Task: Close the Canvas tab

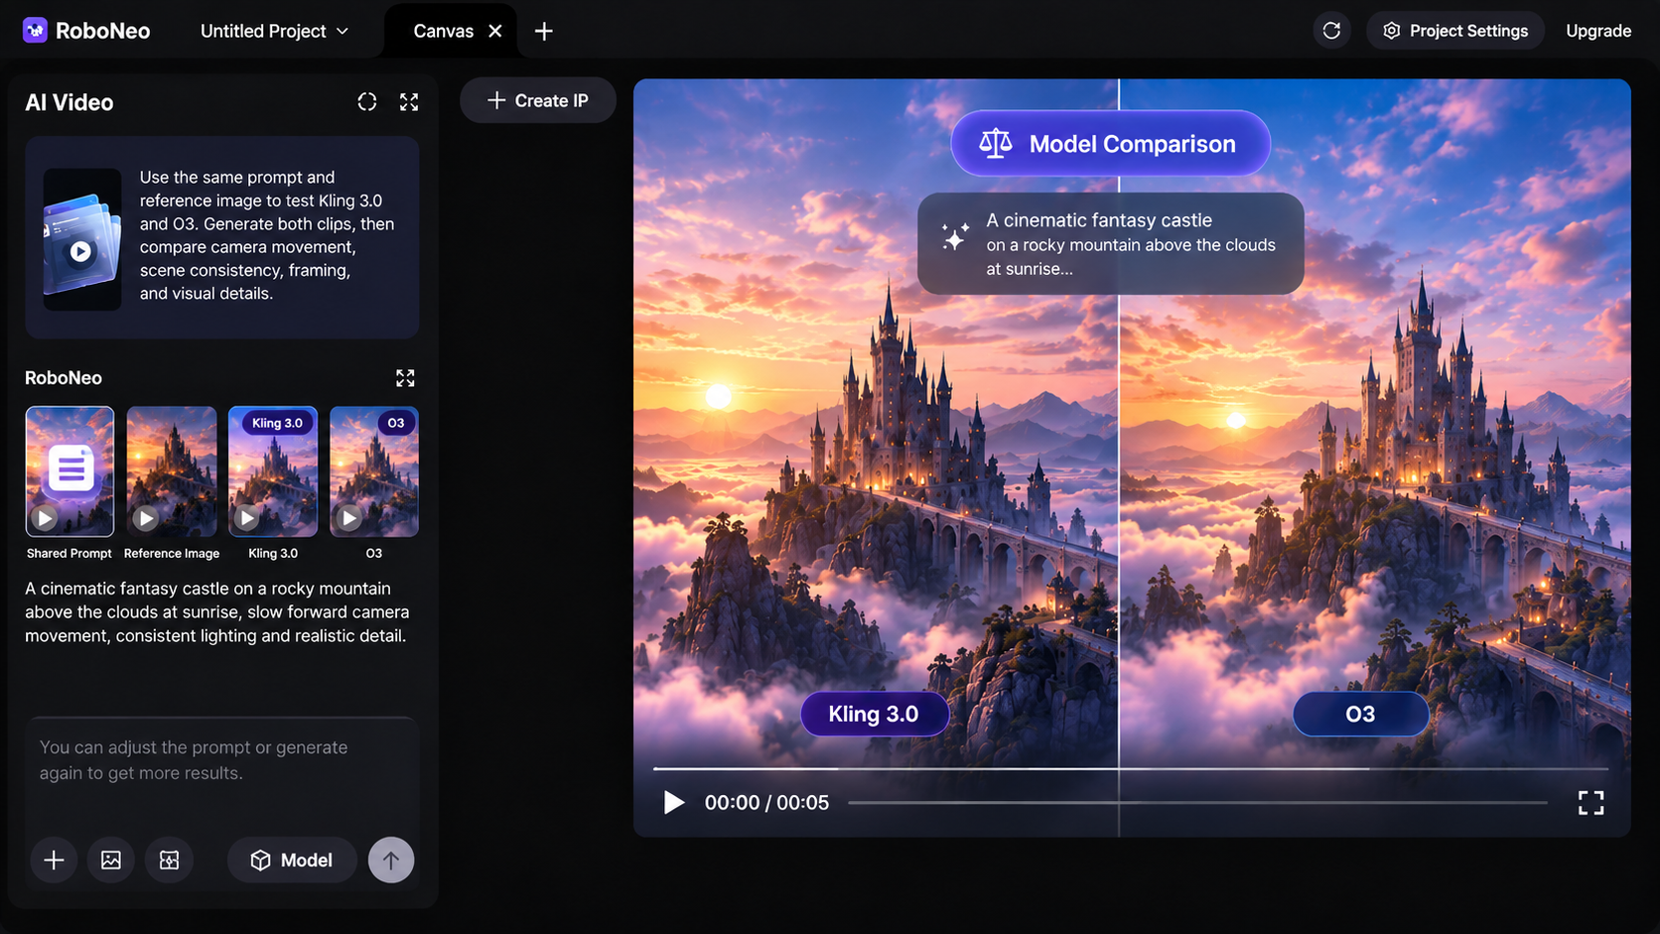Action: coord(495,31)
